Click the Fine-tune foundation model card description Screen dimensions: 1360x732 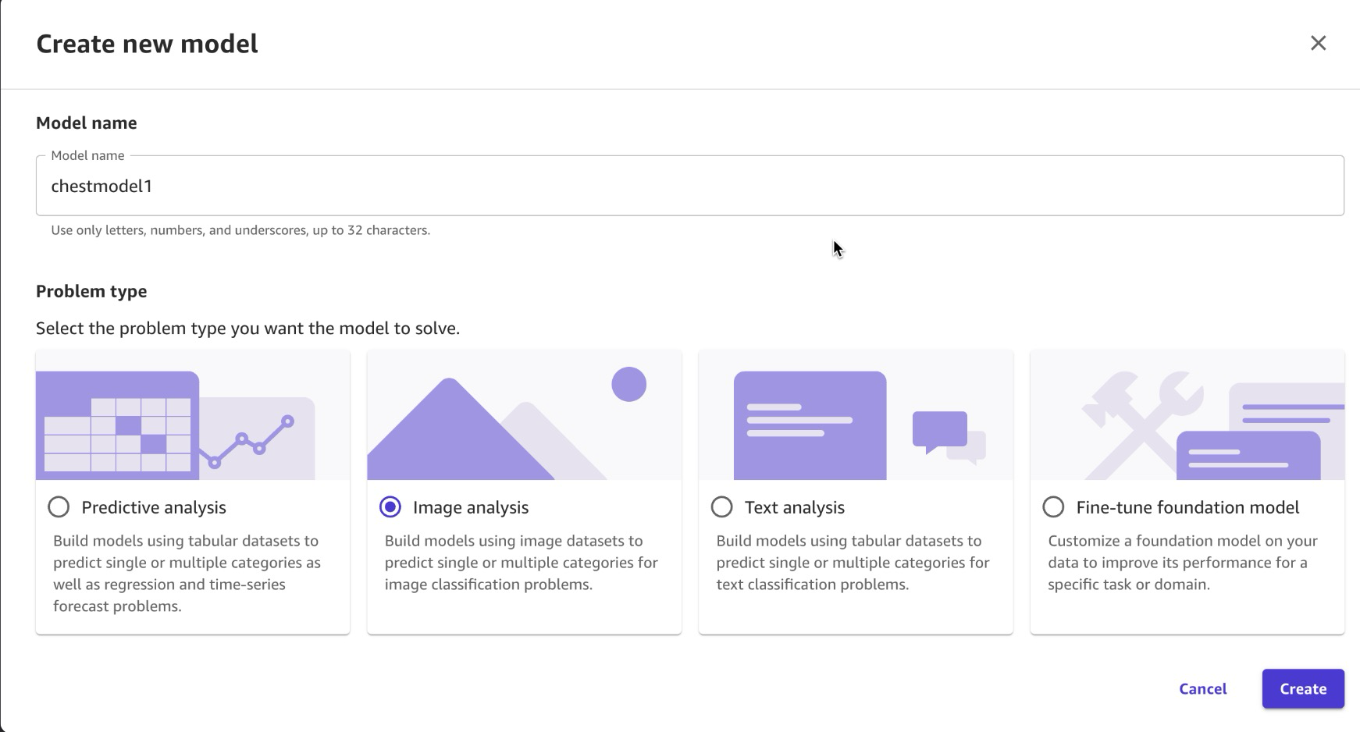coord(1182,563)
